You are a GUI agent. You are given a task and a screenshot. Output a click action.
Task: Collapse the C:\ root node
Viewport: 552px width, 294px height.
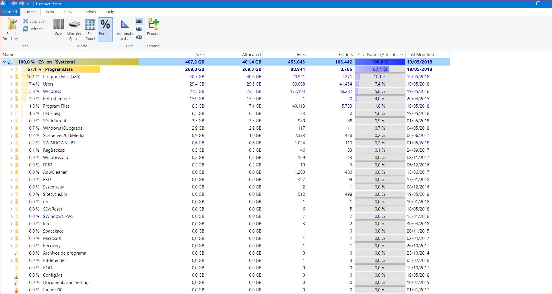tap(4, 62)
